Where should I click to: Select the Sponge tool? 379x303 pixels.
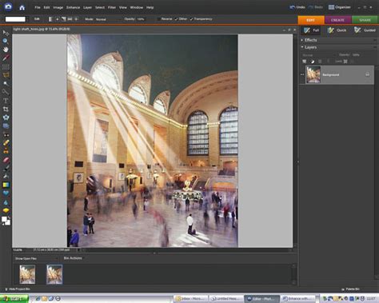coord(6,210)
